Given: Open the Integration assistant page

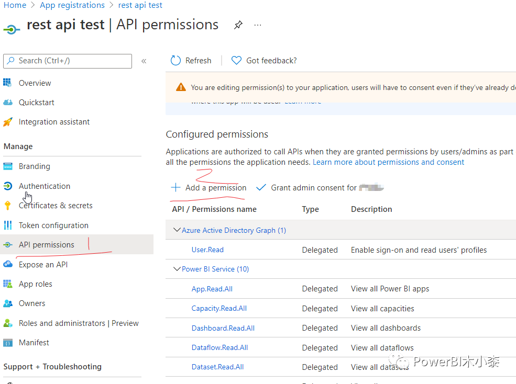Looking at the screenshot, I should coord(54,122).
